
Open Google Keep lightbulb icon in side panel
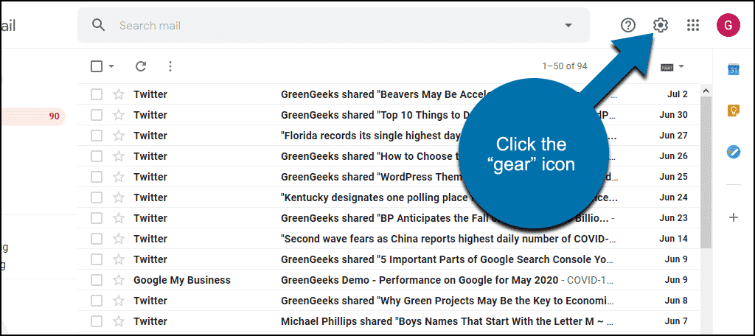pyautogui.click(x=733, y=111)
